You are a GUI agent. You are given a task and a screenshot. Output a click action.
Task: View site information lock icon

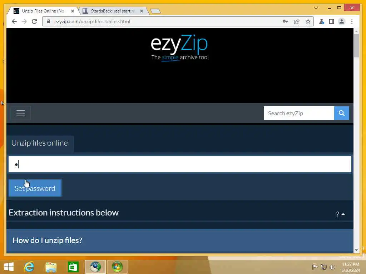click(x=49, y=21)
